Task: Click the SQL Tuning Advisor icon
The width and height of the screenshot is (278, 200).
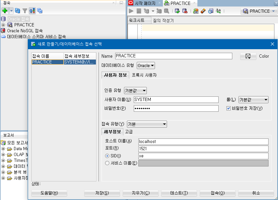Action: pos(166,11)
